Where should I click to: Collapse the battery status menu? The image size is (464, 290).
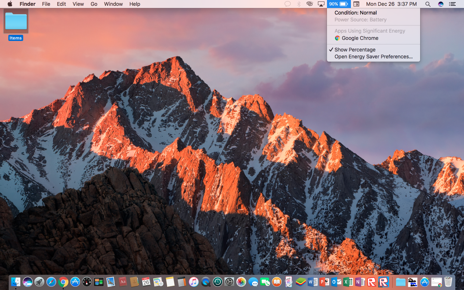click(339, 4)
